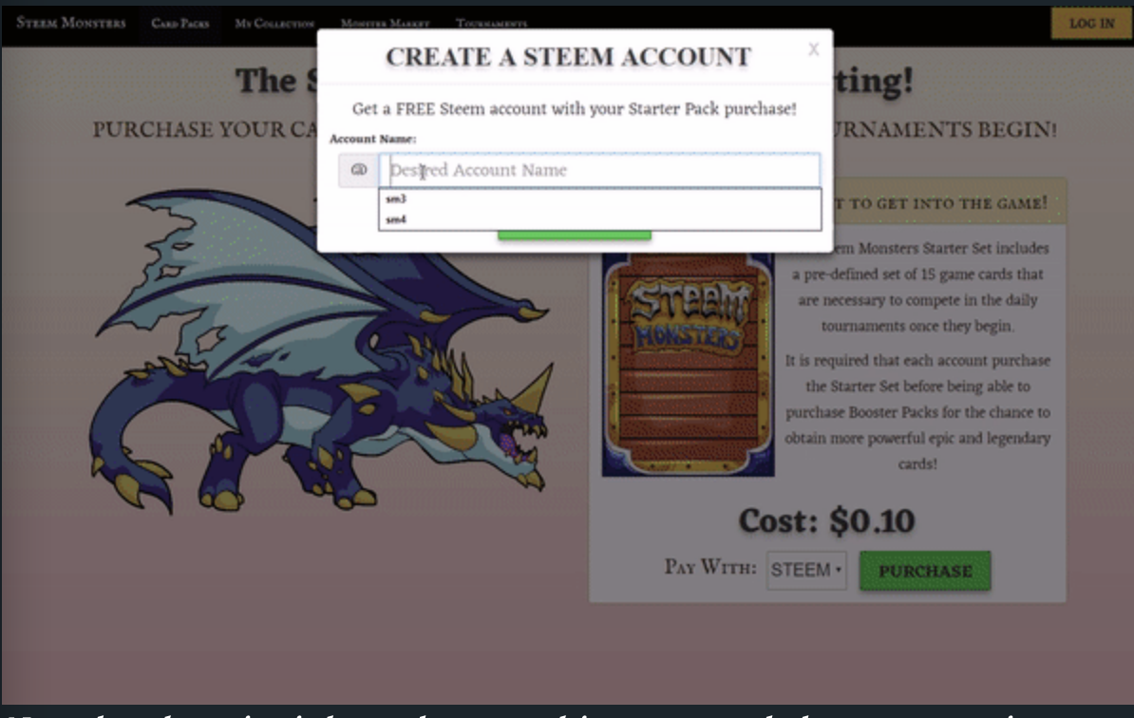Open My Collection in the navbar

(x=274, y=23)
